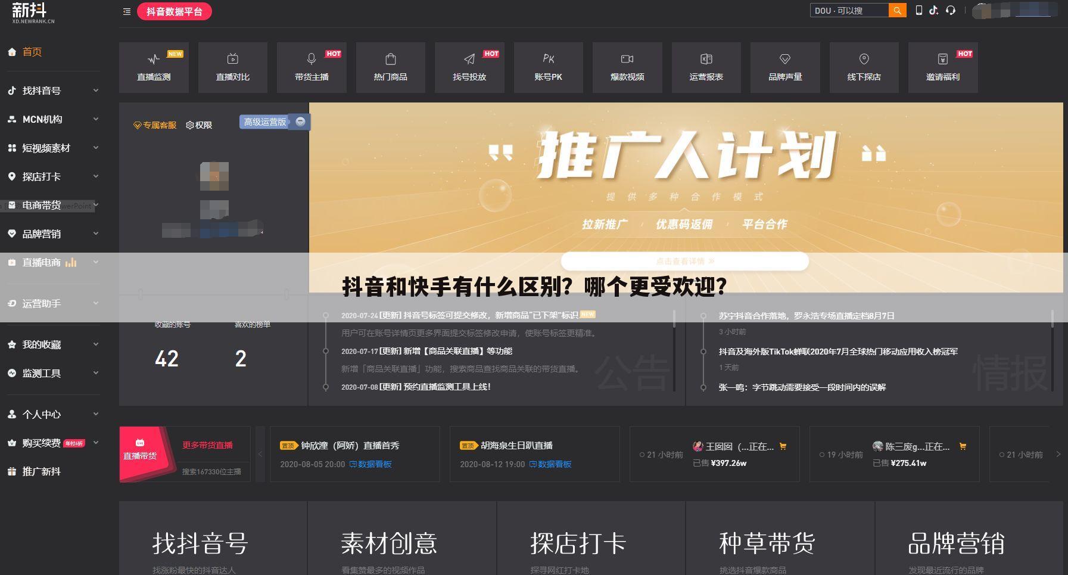This screenshot has height=575, width=1068.
Task: Click the 探店打卡 feature card
Action: tap(591, 538)
